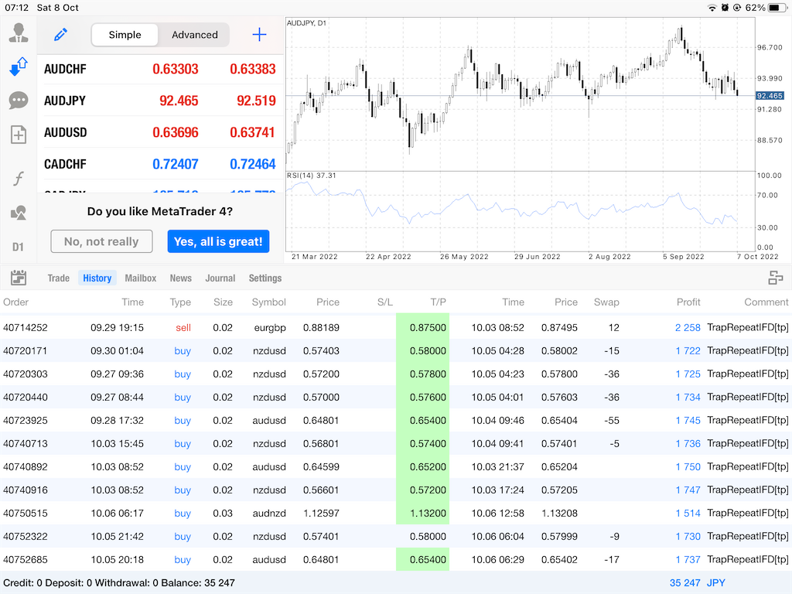The image size is (792, 594).
Task: Click T/P value 1.13200
Action: 428,514
